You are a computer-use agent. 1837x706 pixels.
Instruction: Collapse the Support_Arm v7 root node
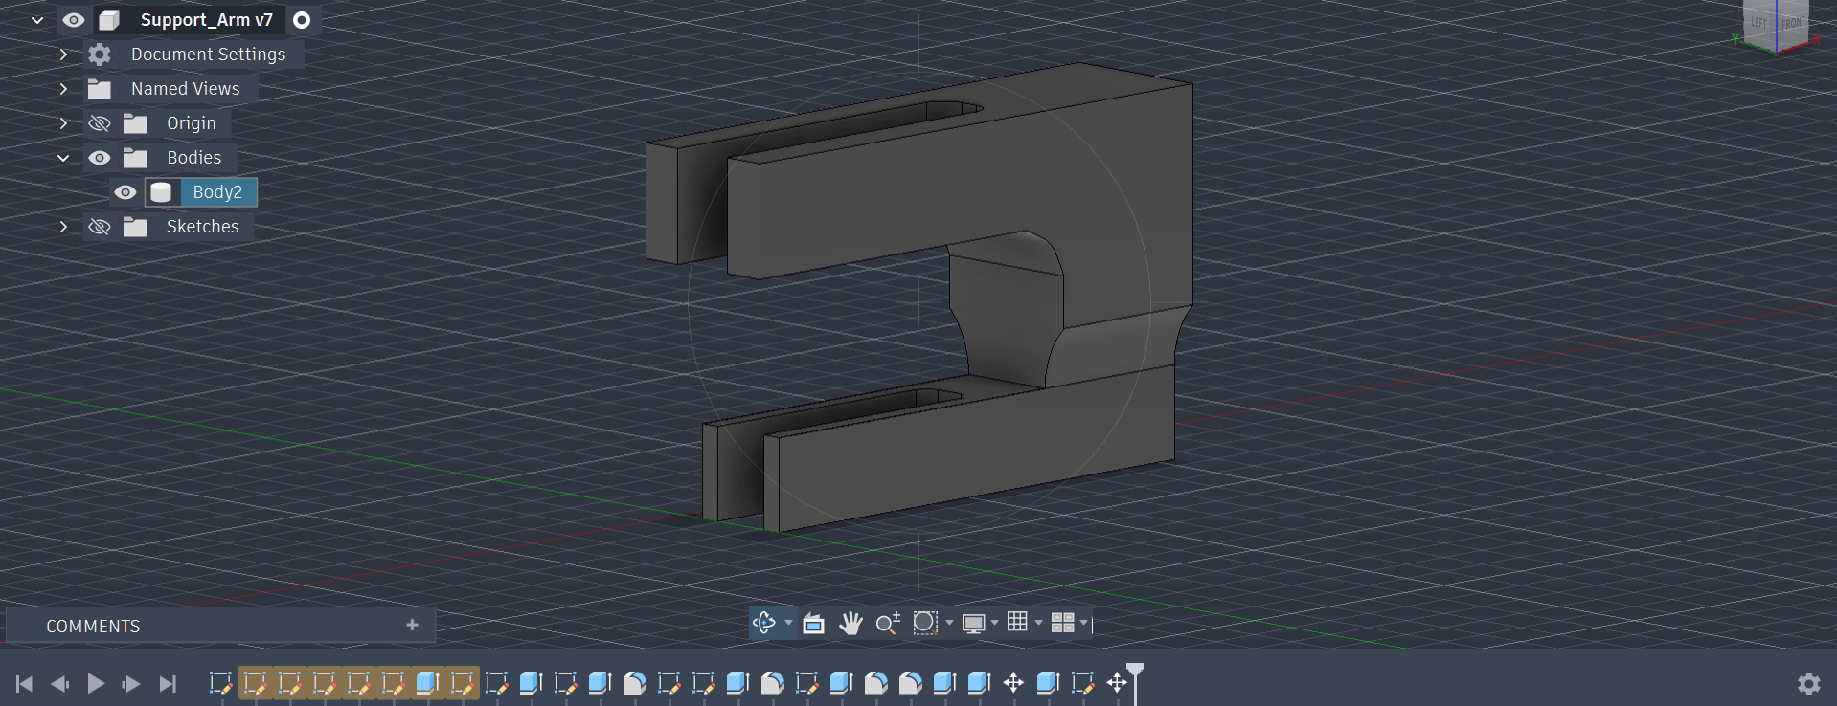pyautogui.click(x=37, y=20)
